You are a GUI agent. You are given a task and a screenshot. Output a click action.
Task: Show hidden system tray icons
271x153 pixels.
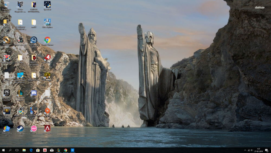pos(245,150)
